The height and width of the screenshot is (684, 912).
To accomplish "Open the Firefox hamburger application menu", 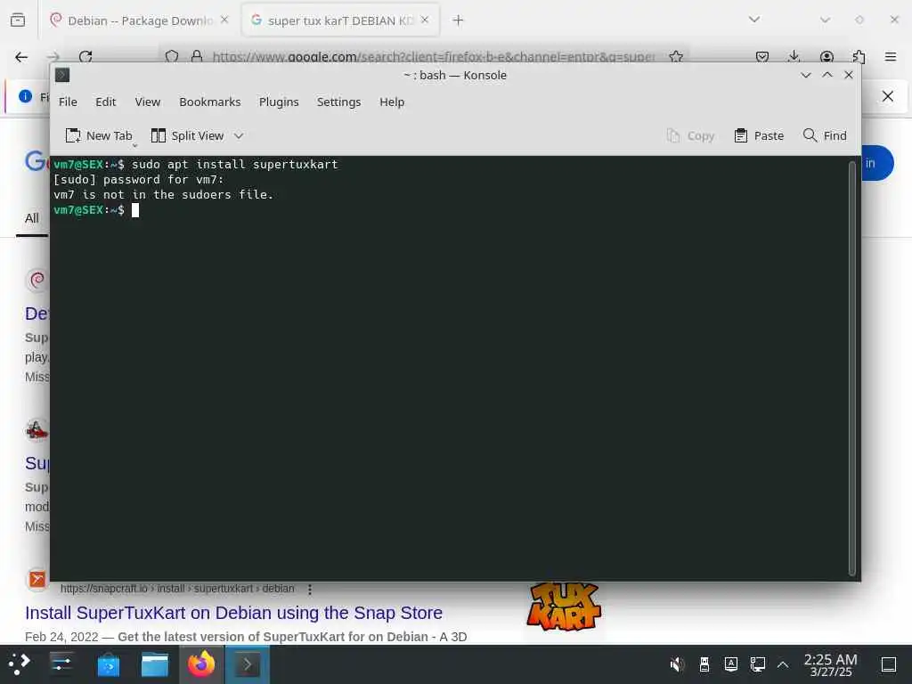I will [x=891, y=56].
